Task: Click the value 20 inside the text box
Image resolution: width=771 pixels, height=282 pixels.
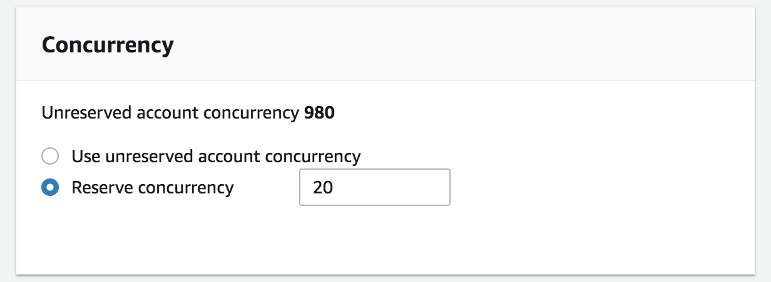Action: click(x=323, y=188)
